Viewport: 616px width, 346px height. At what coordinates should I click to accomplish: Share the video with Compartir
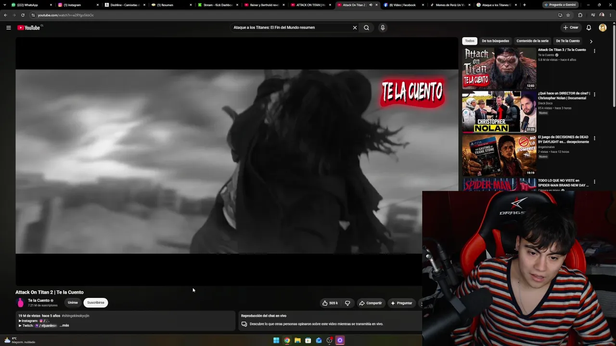click(371, 303)
